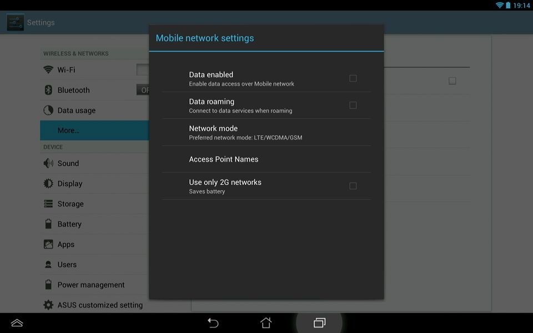Tick the Use only 2G networks checkbox

353,186
